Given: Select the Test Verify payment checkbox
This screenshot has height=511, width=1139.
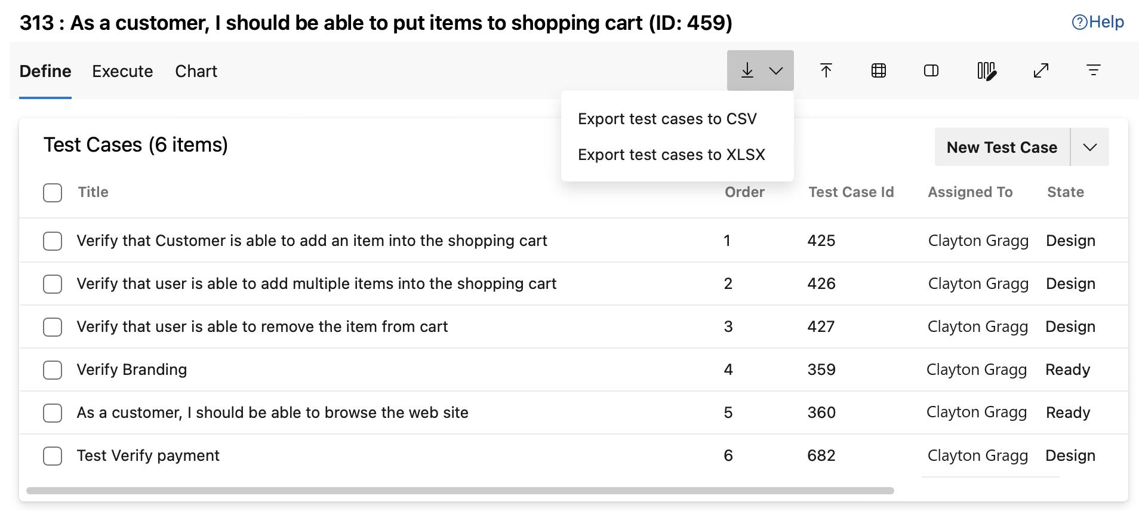Looking at the screenshot, I should point(53,455).
